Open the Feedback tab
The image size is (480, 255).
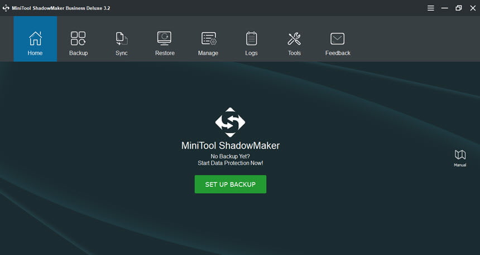click(x=338, y=39)
